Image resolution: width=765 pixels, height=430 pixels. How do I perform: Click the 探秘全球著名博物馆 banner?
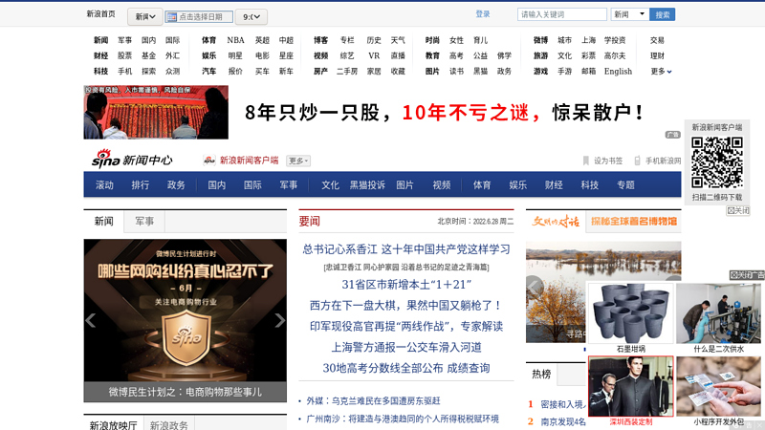[x=634, y=222]
